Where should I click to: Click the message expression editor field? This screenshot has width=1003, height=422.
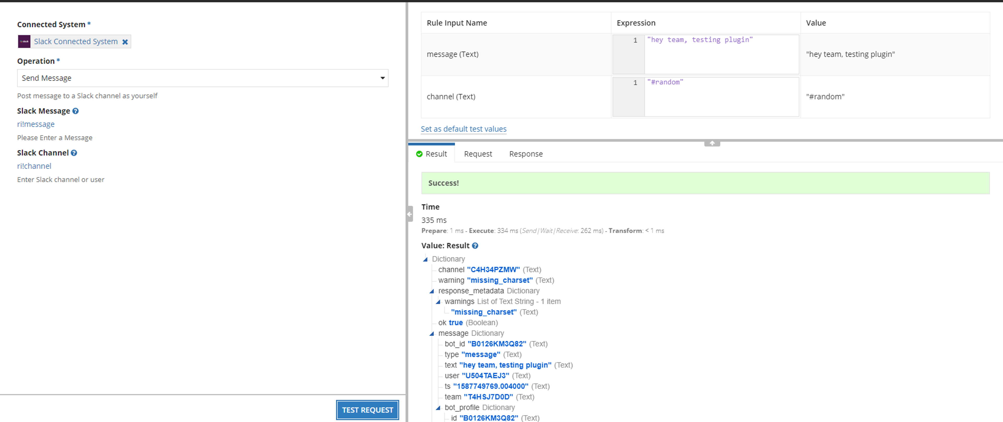pyautogui.click(x=721, y=55)
